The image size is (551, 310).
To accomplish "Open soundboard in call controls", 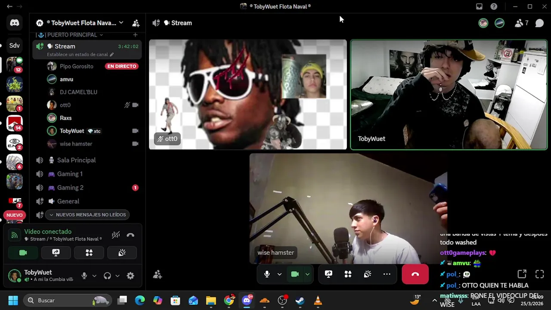I will click(x=367, y=274).
